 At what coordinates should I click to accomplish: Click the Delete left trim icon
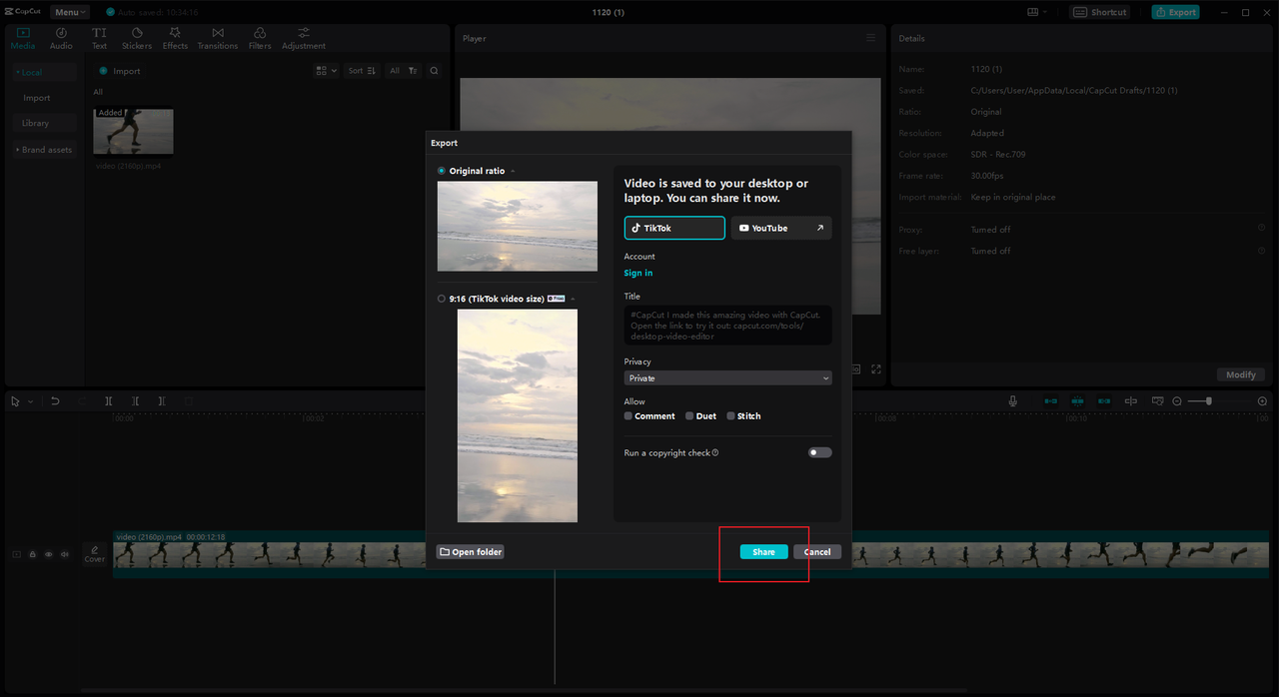pyautogui.click(x=135, y=400)
